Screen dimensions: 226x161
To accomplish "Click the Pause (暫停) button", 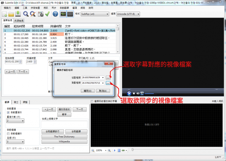I will click(64, 115).
